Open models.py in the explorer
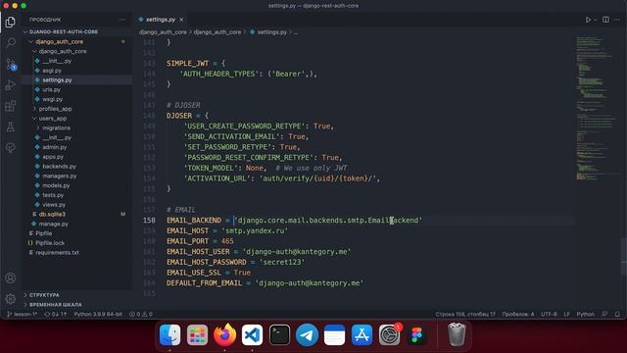The height and width of the screenshot is (353, 627). [x=56, y=185]
